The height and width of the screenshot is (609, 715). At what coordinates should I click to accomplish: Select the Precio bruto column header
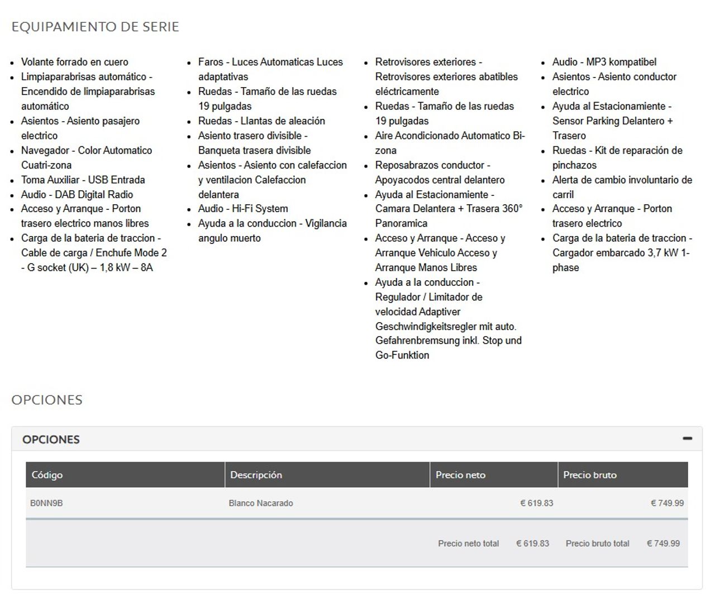[623, 475]
